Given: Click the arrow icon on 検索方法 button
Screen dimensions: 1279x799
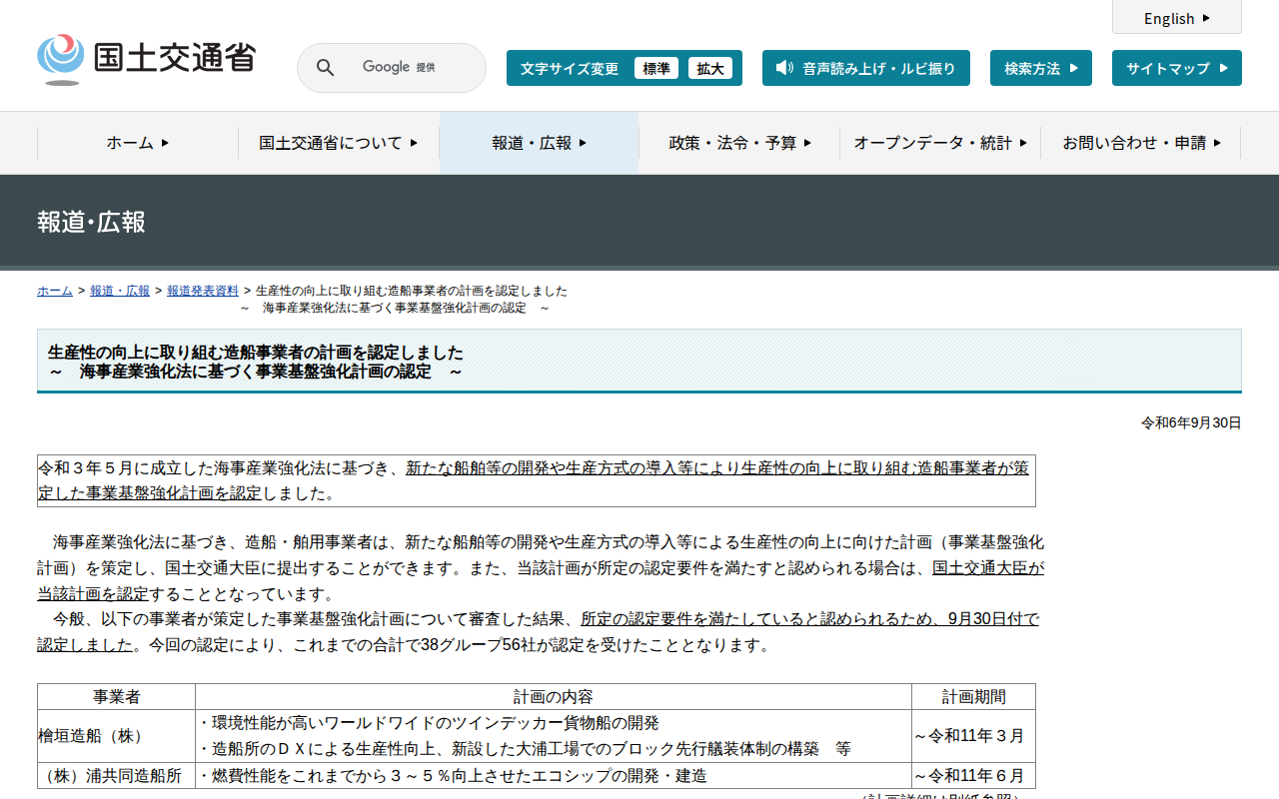Looking at the screenshot, I should pyautogui.click(x=1073, y=68).
